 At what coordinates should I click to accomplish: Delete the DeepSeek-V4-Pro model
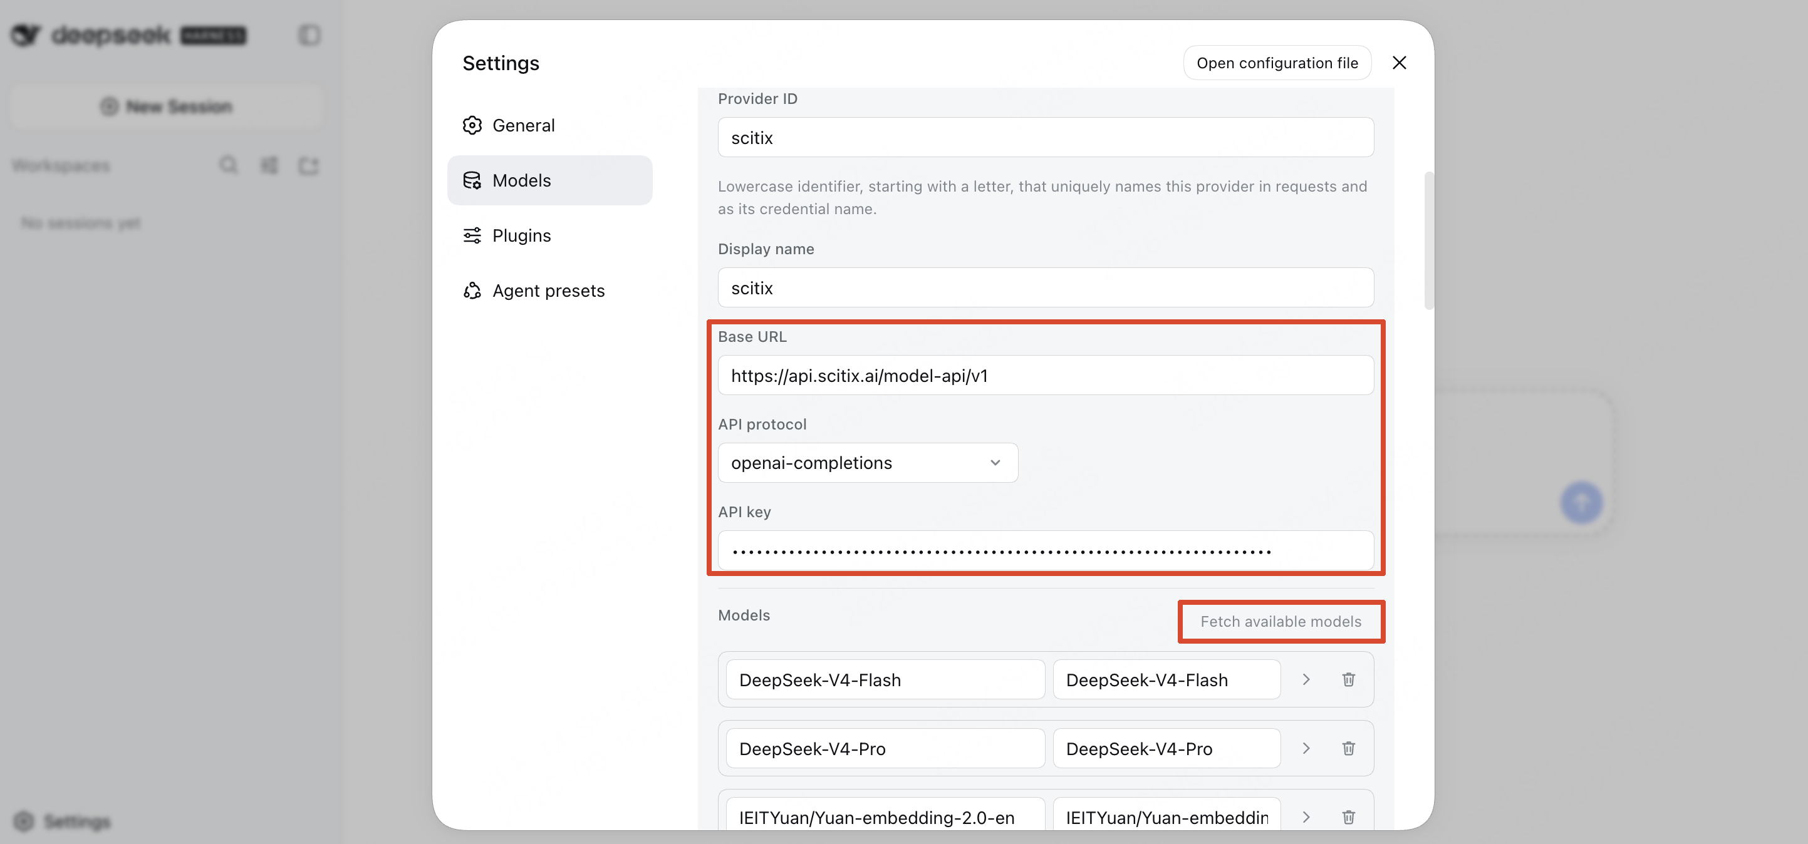(x=1348, y=749)
